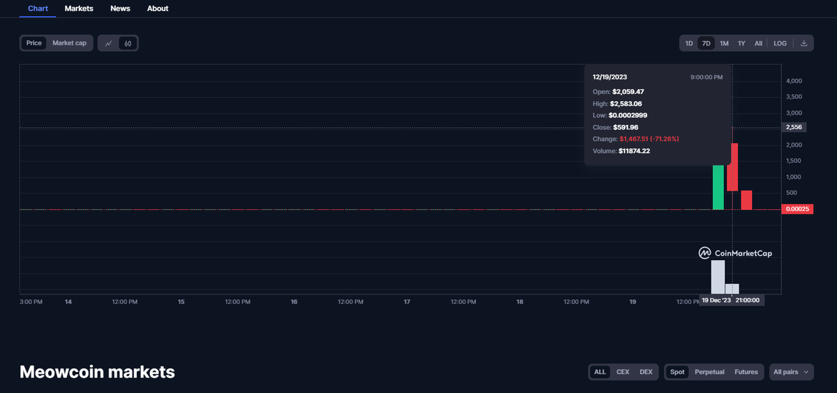Open the Chart tab

(38, 8)
